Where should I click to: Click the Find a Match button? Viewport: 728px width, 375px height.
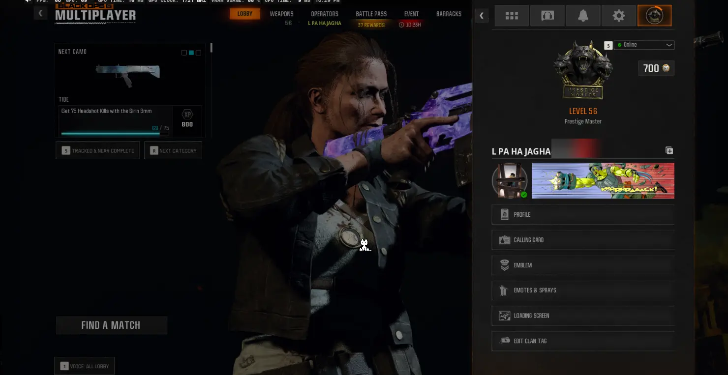coord(111,325)
